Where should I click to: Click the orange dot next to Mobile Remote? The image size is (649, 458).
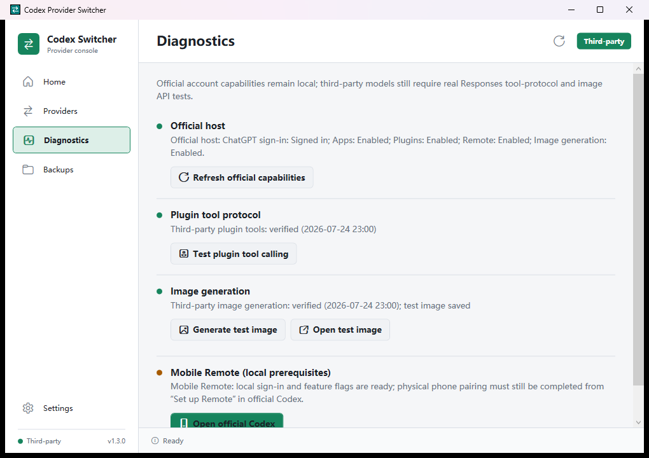159,373
